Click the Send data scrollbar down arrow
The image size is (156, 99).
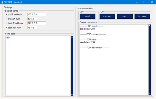[x=72, y=95]
